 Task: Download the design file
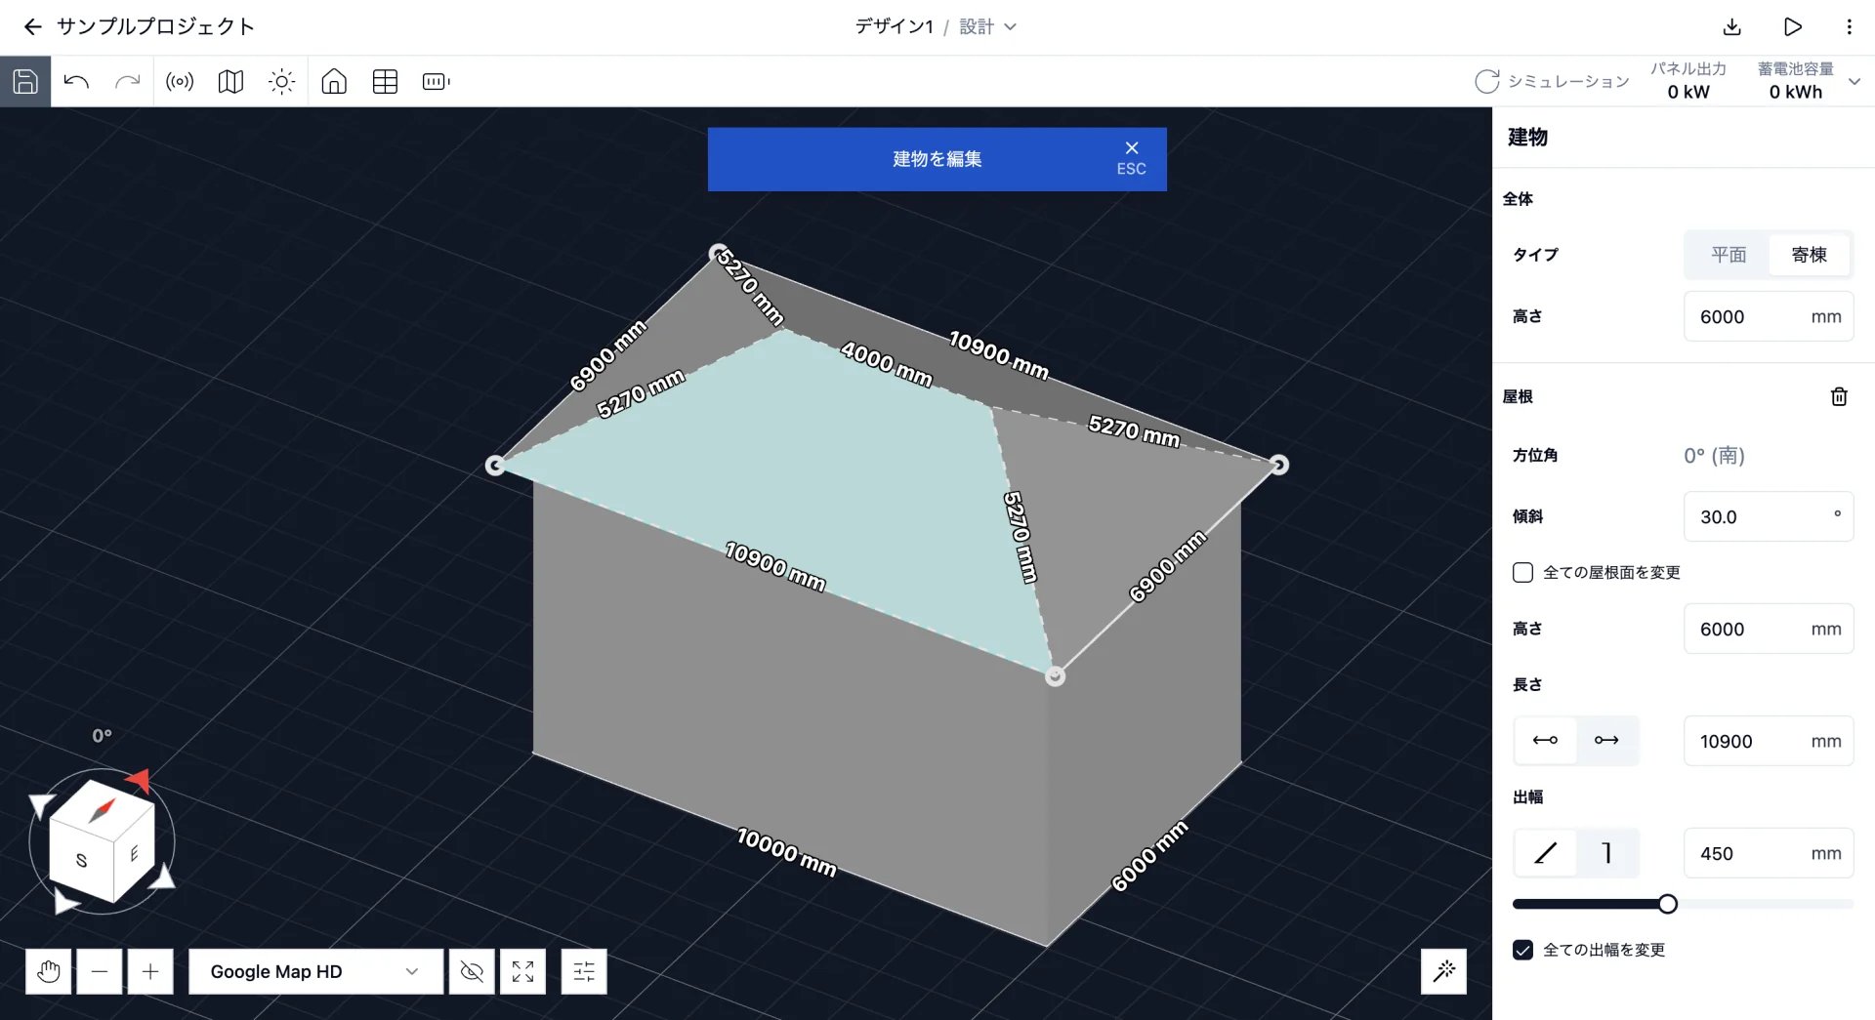[1731, 27]
